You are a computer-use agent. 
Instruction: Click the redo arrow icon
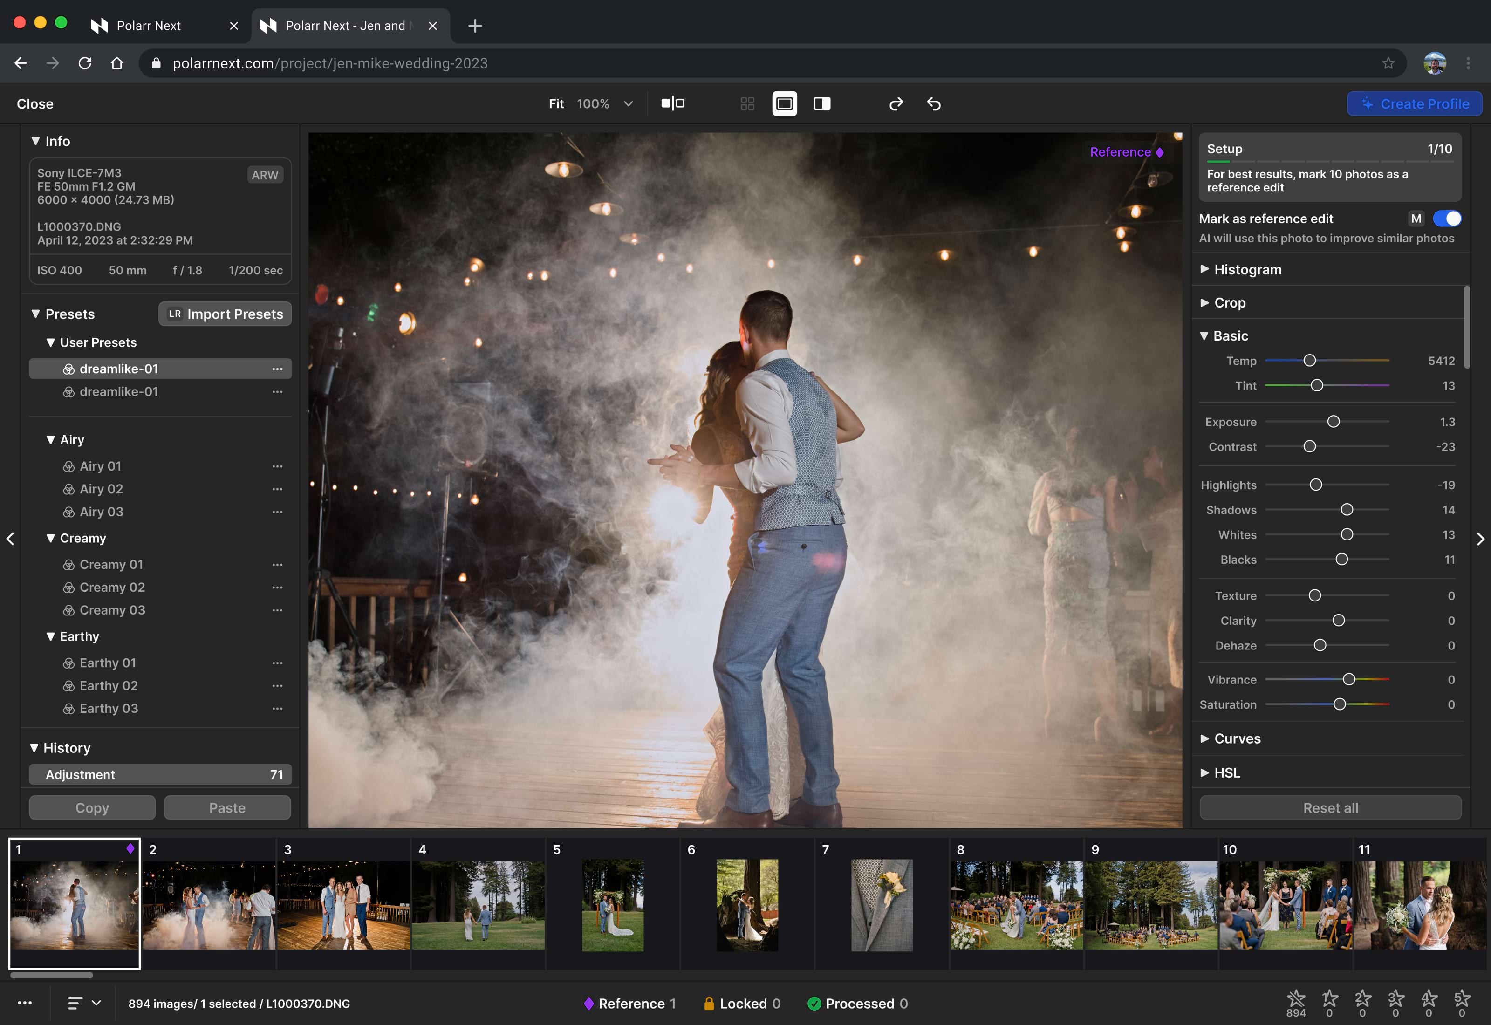point(896,104)
